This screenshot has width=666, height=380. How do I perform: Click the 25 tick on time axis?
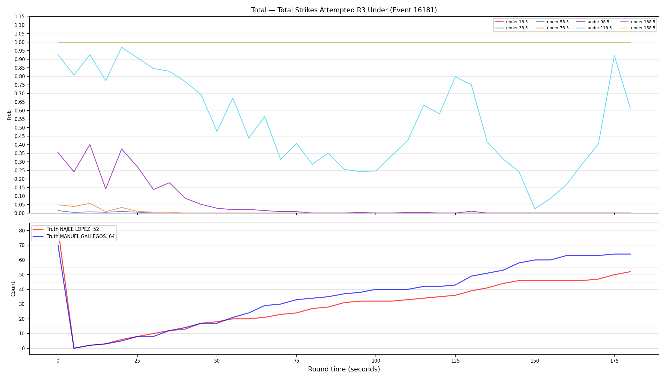[x=137, y=361]
